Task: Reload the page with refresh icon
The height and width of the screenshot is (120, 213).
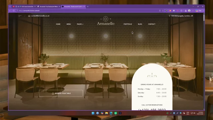Action: (x=14, y=11)
